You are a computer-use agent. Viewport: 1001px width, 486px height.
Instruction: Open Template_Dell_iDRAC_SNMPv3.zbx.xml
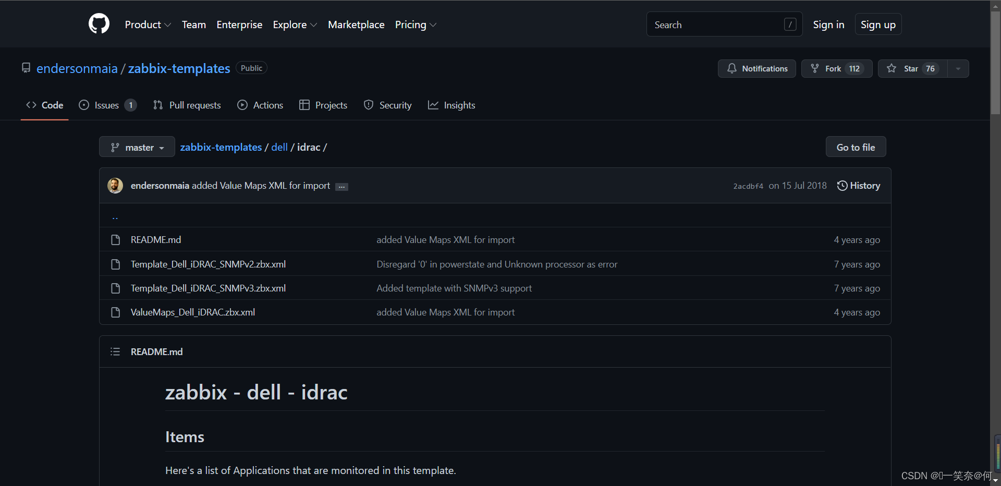click(208, 288)
